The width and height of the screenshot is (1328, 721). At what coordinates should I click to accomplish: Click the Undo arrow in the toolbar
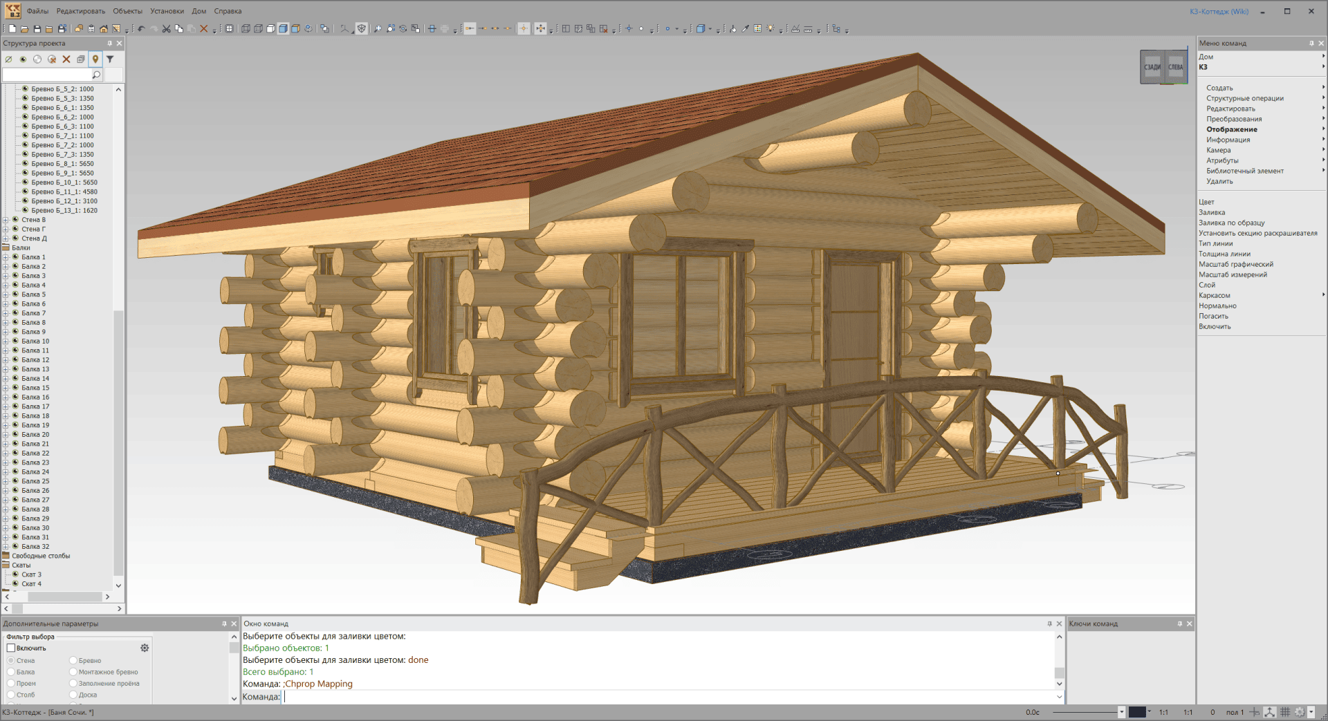point(141,29)
